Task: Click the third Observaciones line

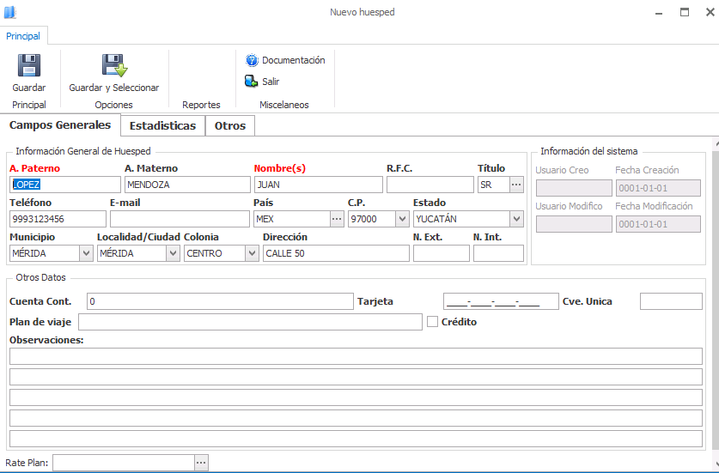Action: click(356, 397)
